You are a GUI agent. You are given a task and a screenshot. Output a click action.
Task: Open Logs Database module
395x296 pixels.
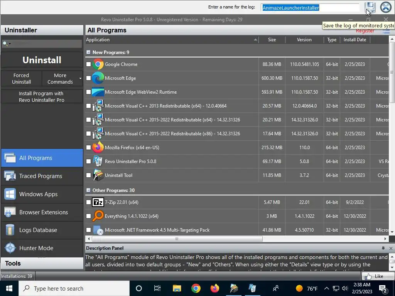click(x=42, y=230)
